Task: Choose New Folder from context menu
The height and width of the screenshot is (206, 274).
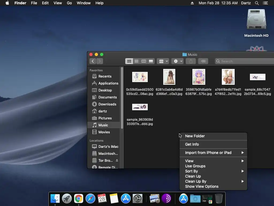Action: tap(213, 136)
